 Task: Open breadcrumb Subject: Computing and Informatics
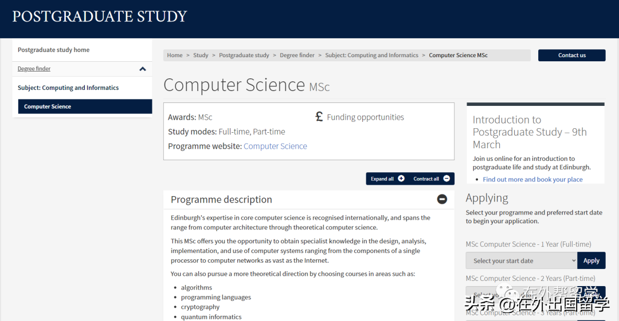click(x=371, y=55)
